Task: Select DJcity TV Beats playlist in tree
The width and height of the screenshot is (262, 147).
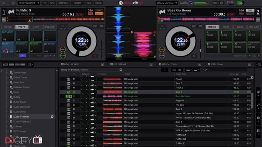Action: click(x=21, y=117)
